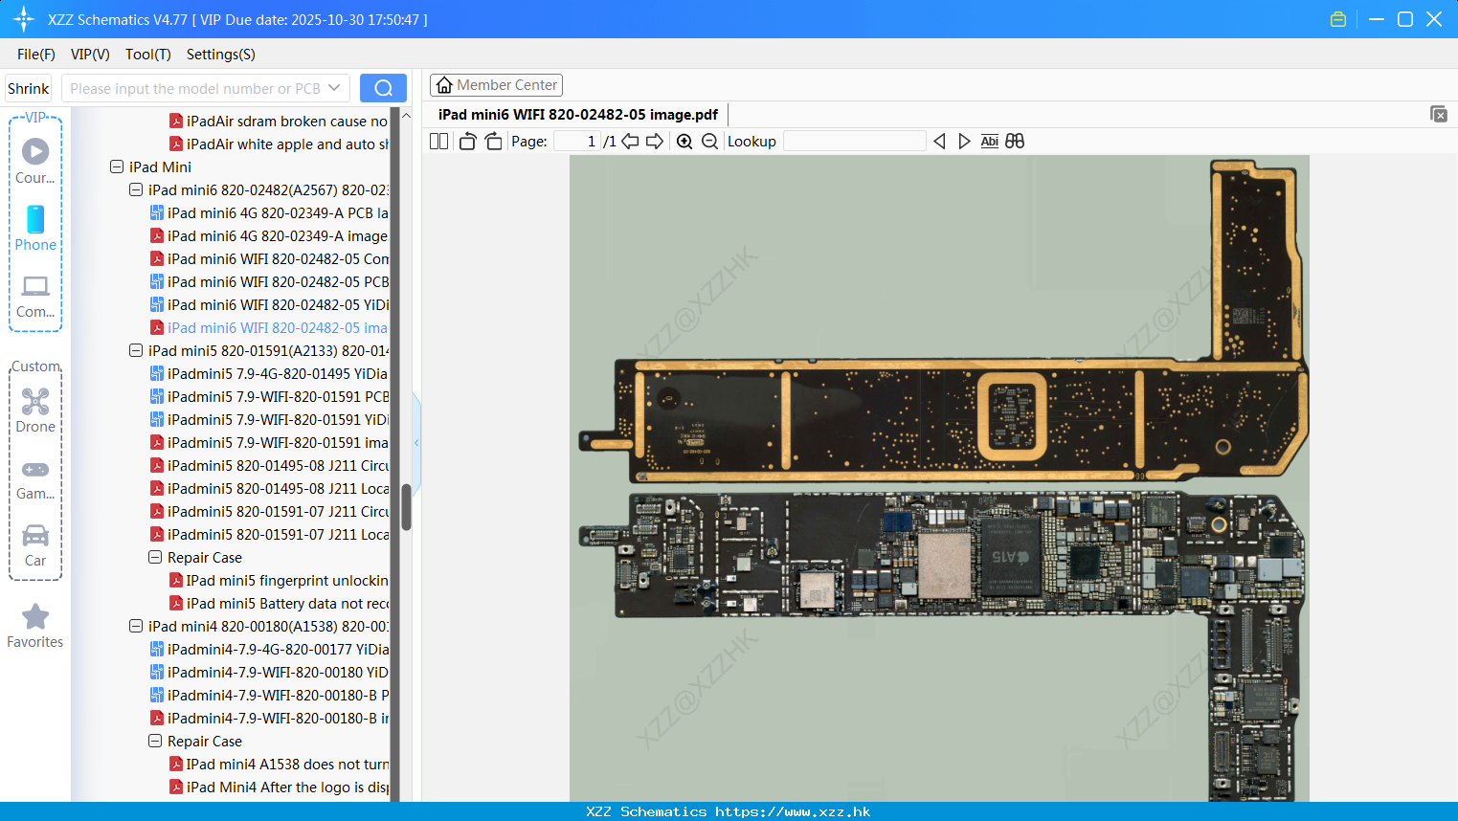
Task: Click the tree panel vertical scrollbar thumb
Action: click(x=406, y=507)
